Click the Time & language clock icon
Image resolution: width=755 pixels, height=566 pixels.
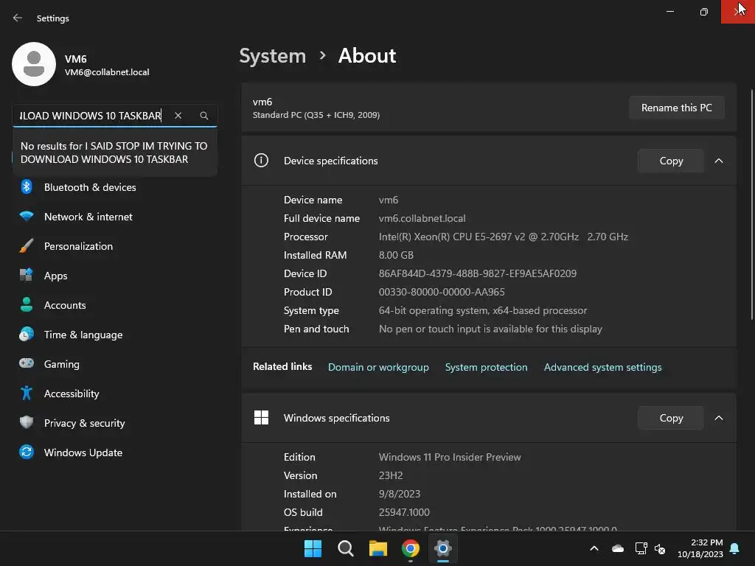(x=27, y=334)
